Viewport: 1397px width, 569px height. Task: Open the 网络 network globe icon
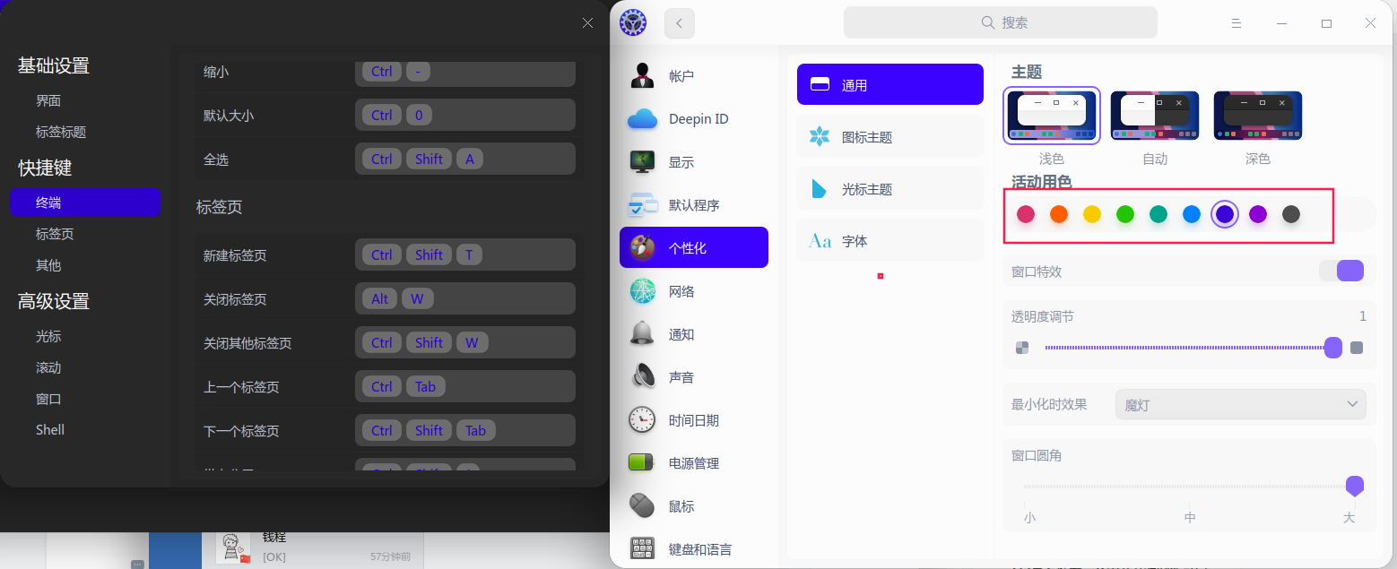642,291
